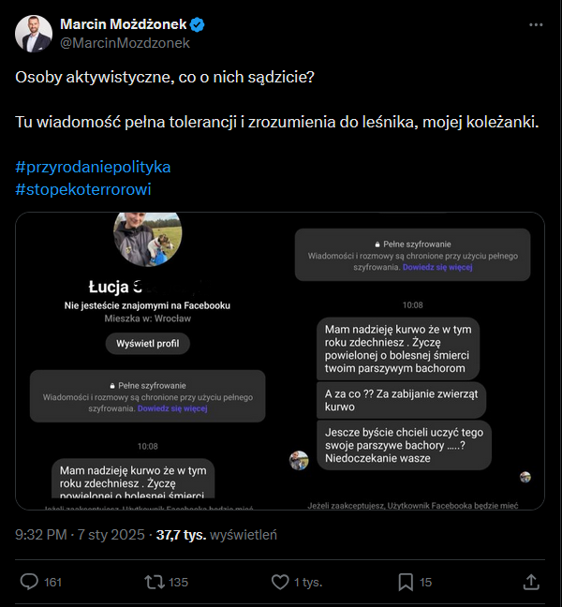Bookmark this post
This screenshot has height=607, width=562.
(x=406, y=582)
